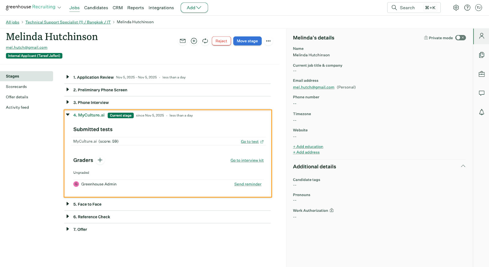This screenshot has height=267, width=489.
Task: Expand the Preliminary Phone Screen stage
Action: pos(68,90)
